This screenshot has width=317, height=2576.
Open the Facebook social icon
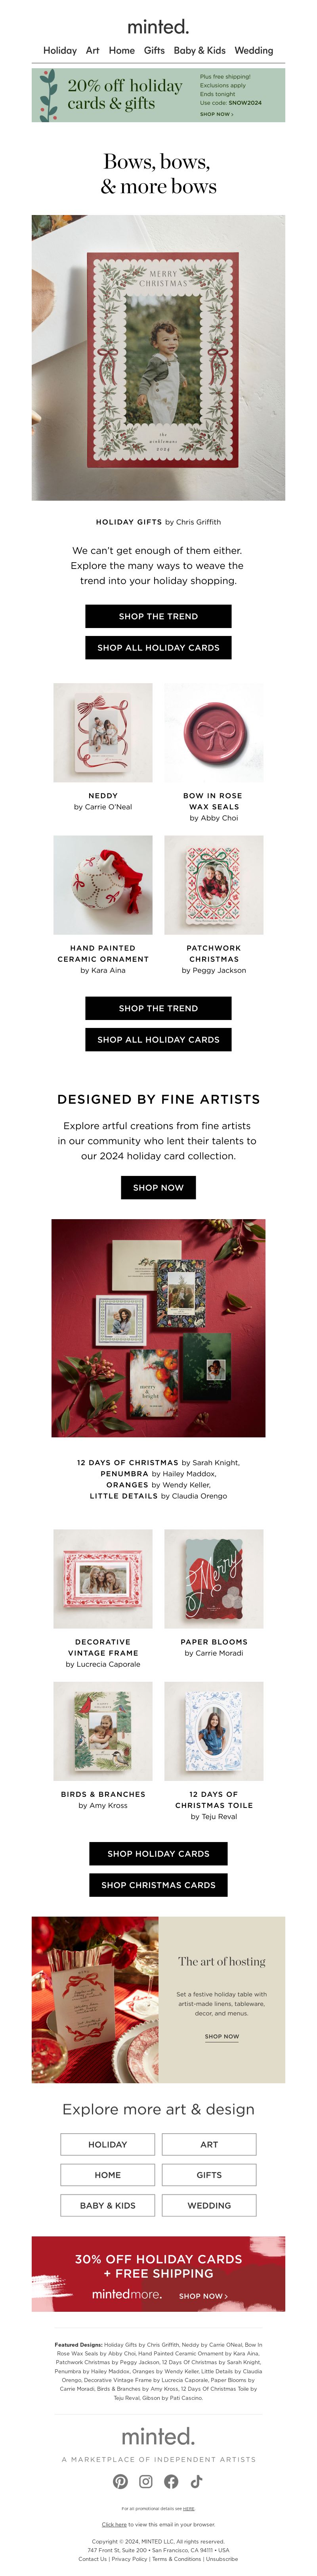coord(171,2481)
